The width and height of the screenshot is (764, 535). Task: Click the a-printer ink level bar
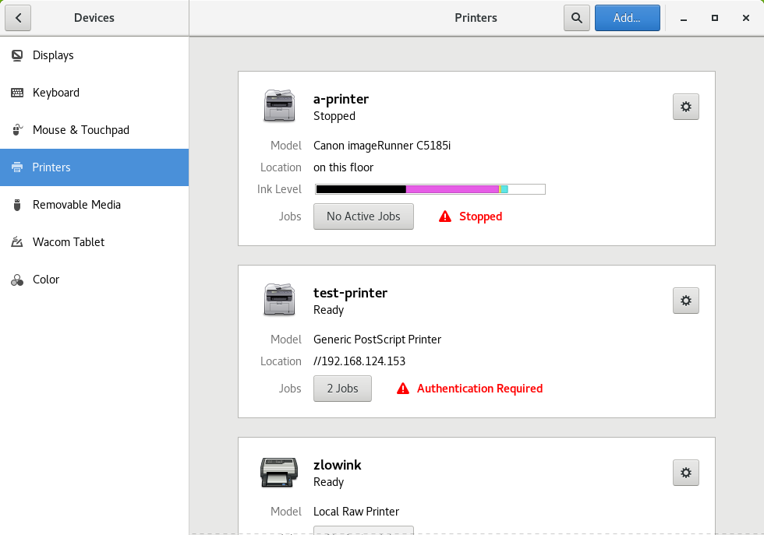click(x=430, y=189)
